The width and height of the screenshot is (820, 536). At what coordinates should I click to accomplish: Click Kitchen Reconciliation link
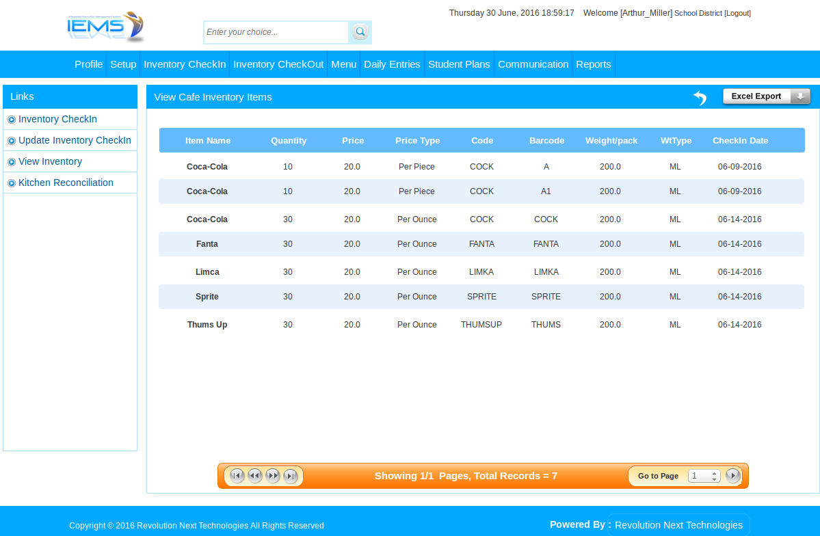click(x=66, y=183)
